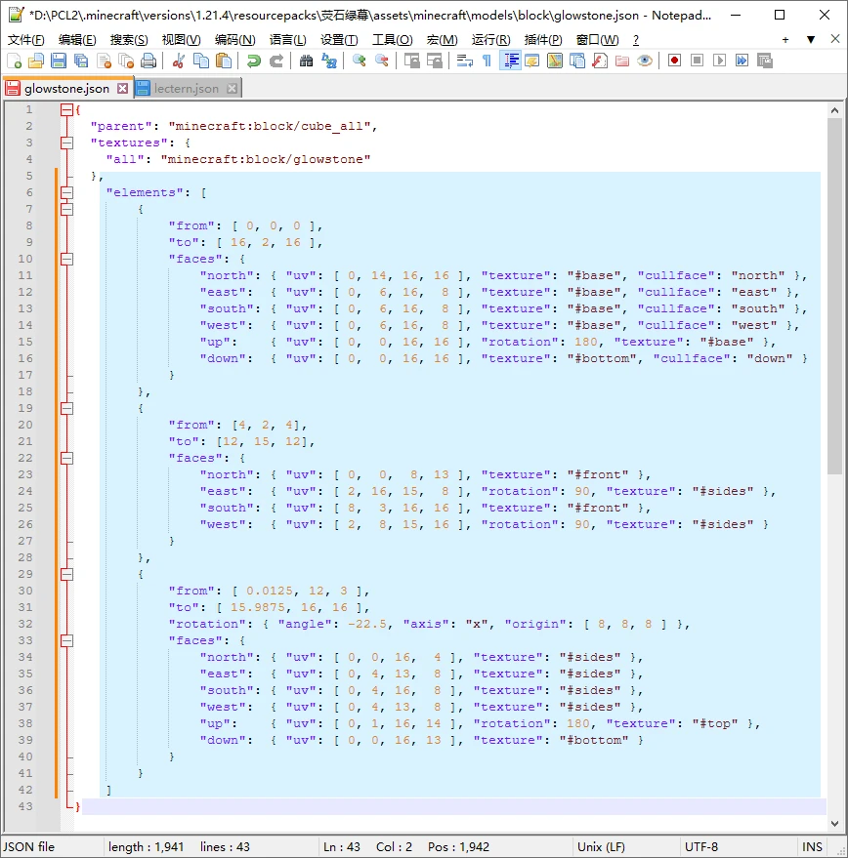Viewport: 848px width, 858px height.
Task: Toggle word wrap toolbar button
Action: click(x=464, y=61)
